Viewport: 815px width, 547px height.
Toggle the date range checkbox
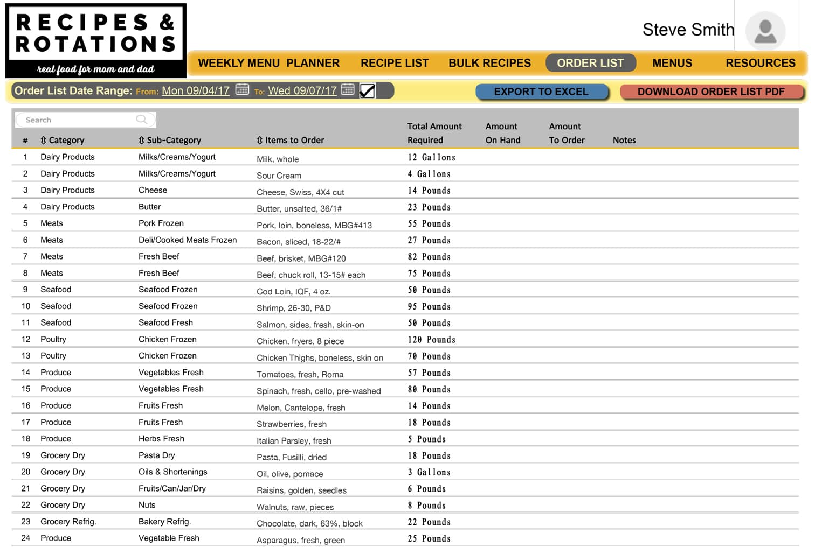click(x=367, y=90)
